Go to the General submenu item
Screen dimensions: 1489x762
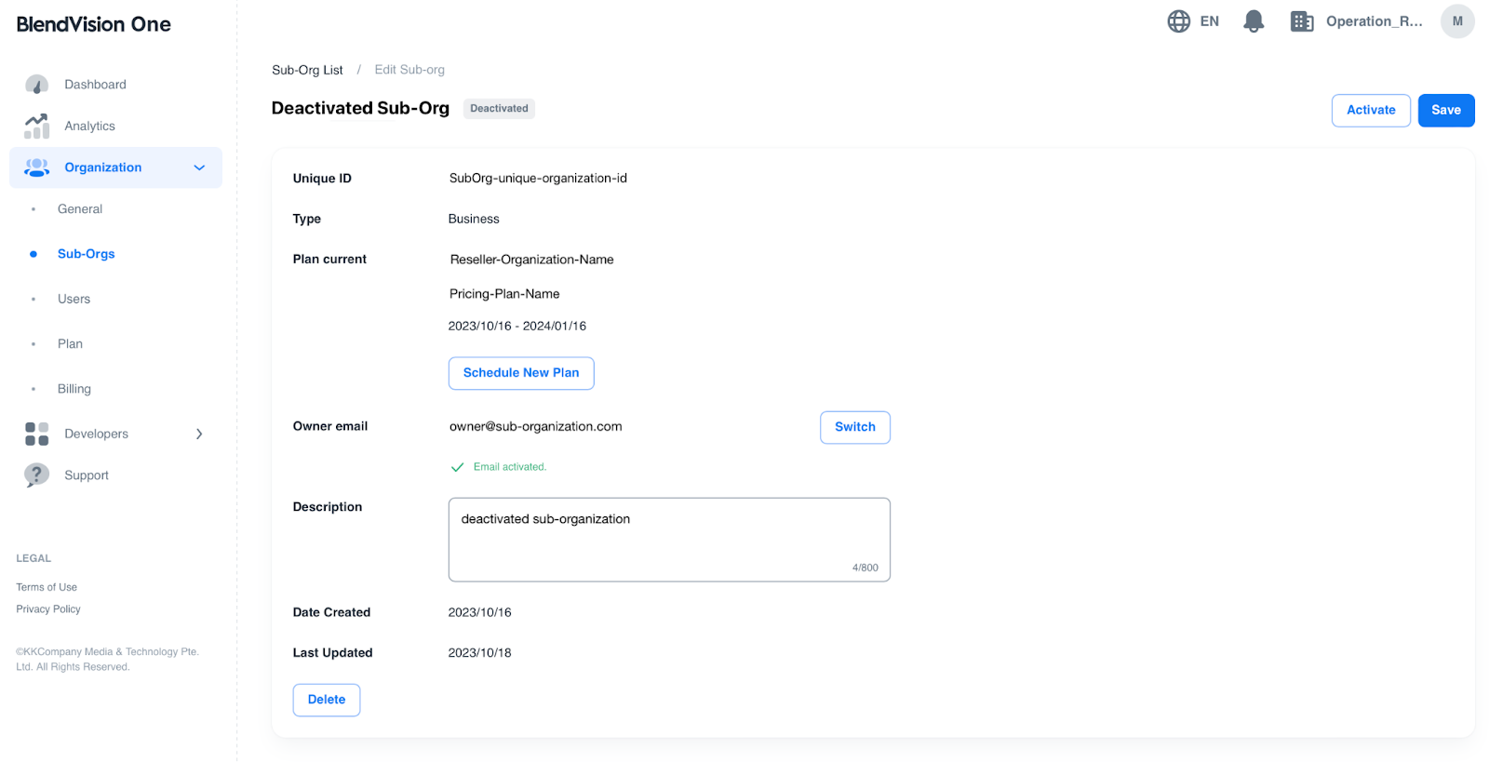tap(80, 209)
